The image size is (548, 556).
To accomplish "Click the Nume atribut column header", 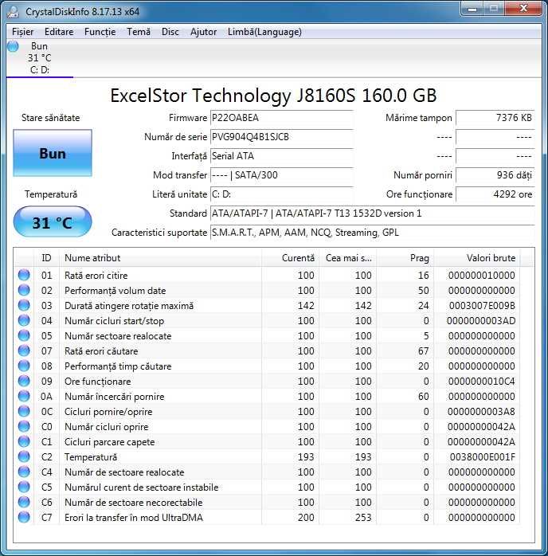I will pyautogui.click(x=161, y=258).
